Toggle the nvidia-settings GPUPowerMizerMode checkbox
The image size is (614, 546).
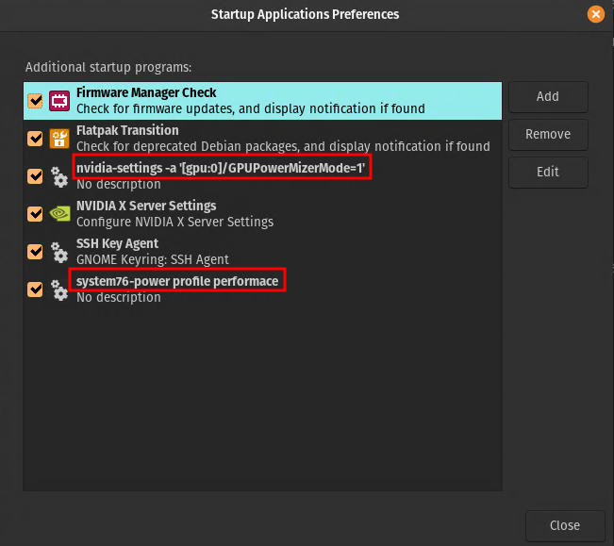(35, 176)
